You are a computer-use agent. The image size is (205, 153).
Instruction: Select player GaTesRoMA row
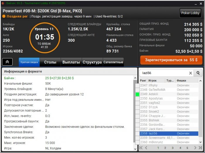tap(169, 90)
